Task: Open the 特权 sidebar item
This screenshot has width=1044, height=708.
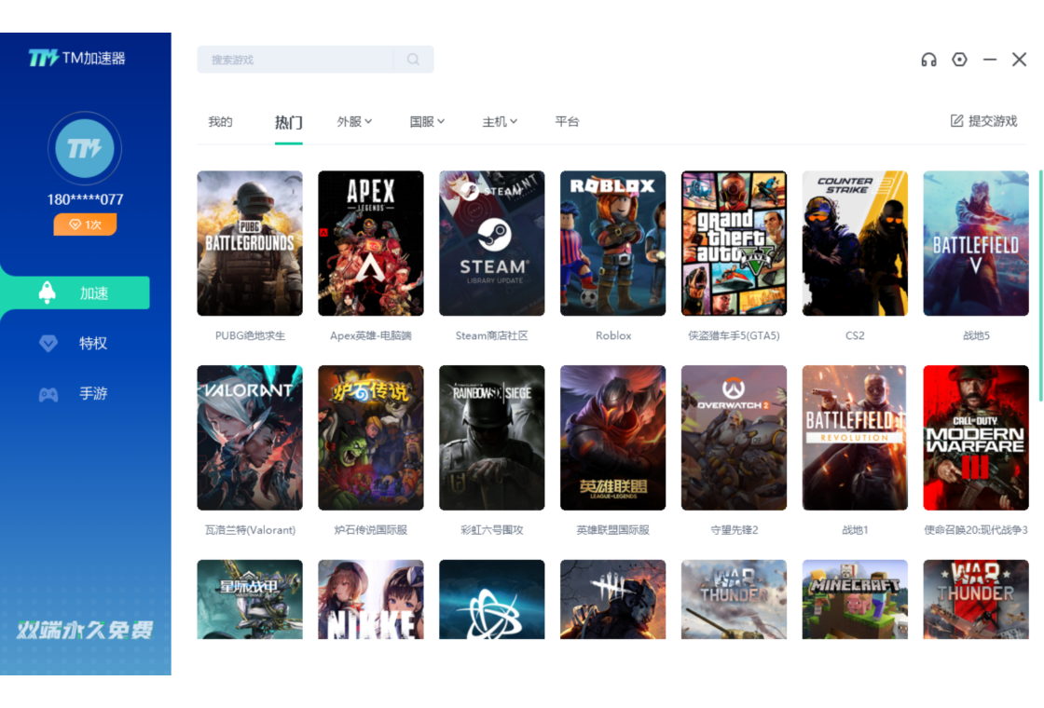Action: coord(74,344)
